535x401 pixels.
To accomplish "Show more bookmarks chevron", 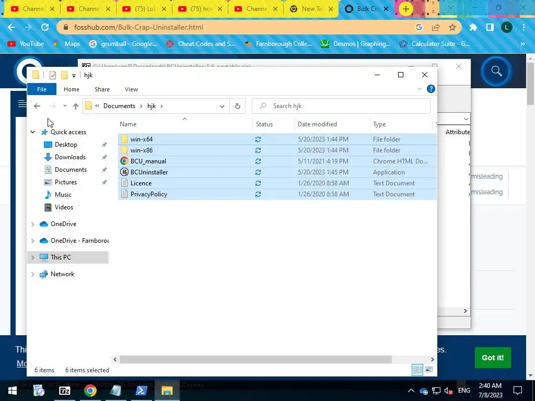I will pyautogui.click(x=522, y=44).
